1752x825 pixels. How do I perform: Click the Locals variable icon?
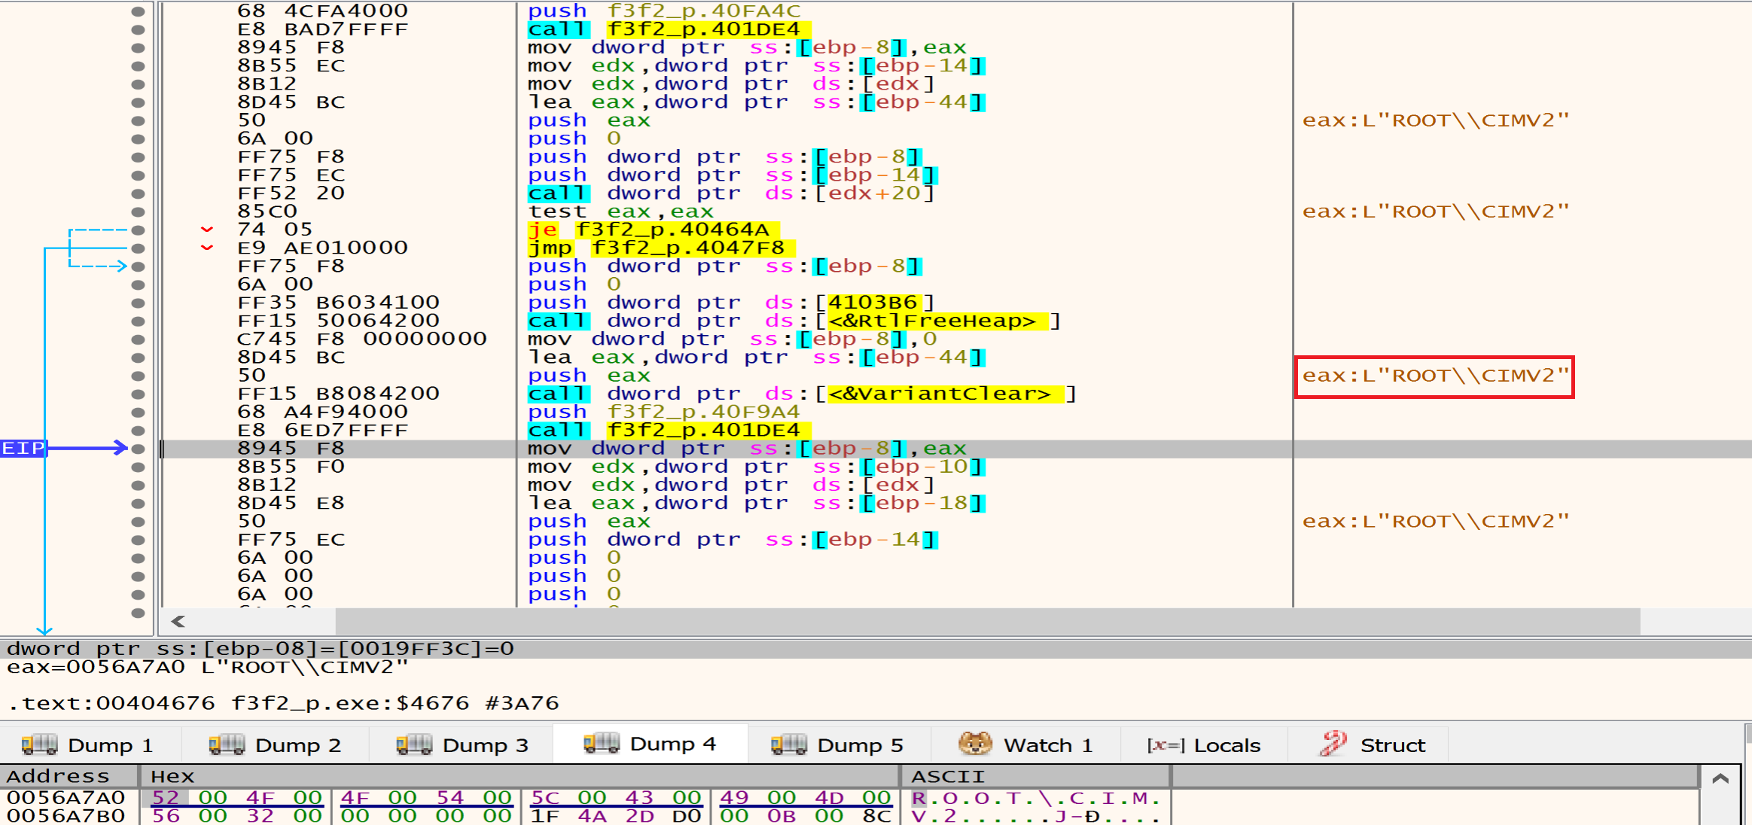point(1165,745)
